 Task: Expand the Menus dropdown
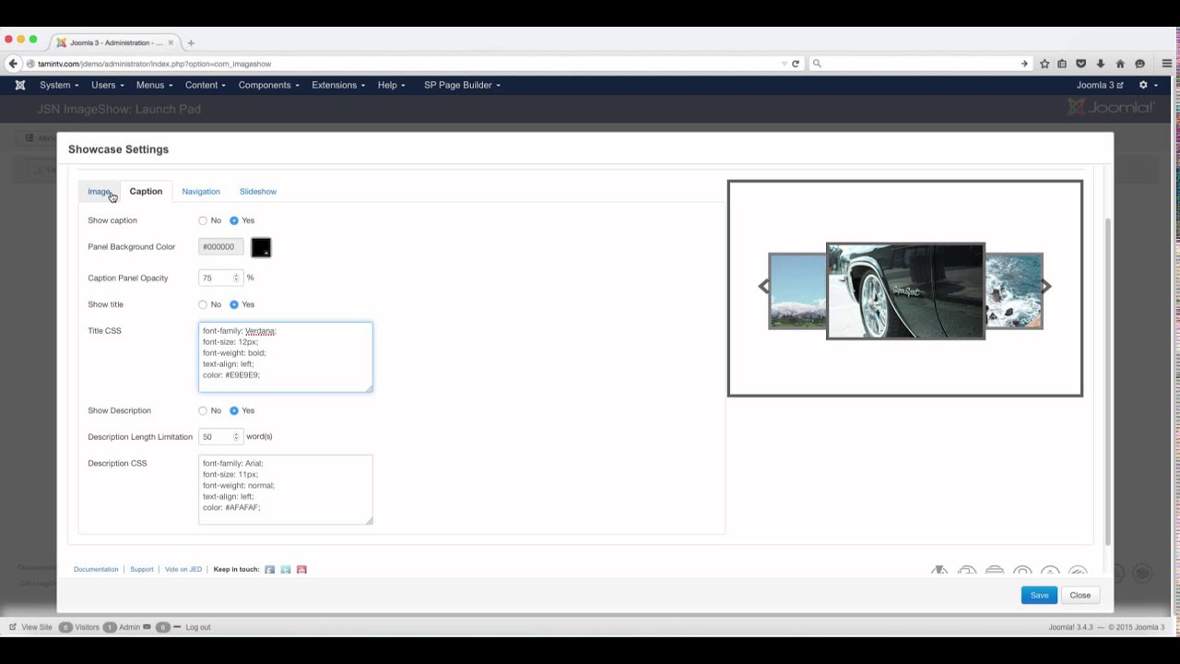[154, 85]
